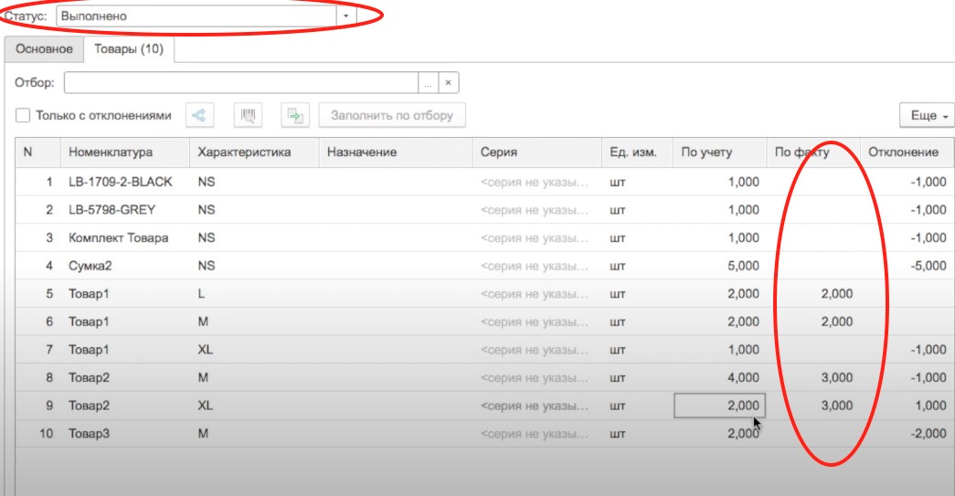
Task: Click characteristic L in row 5
Action: click(x=254, y=294)
